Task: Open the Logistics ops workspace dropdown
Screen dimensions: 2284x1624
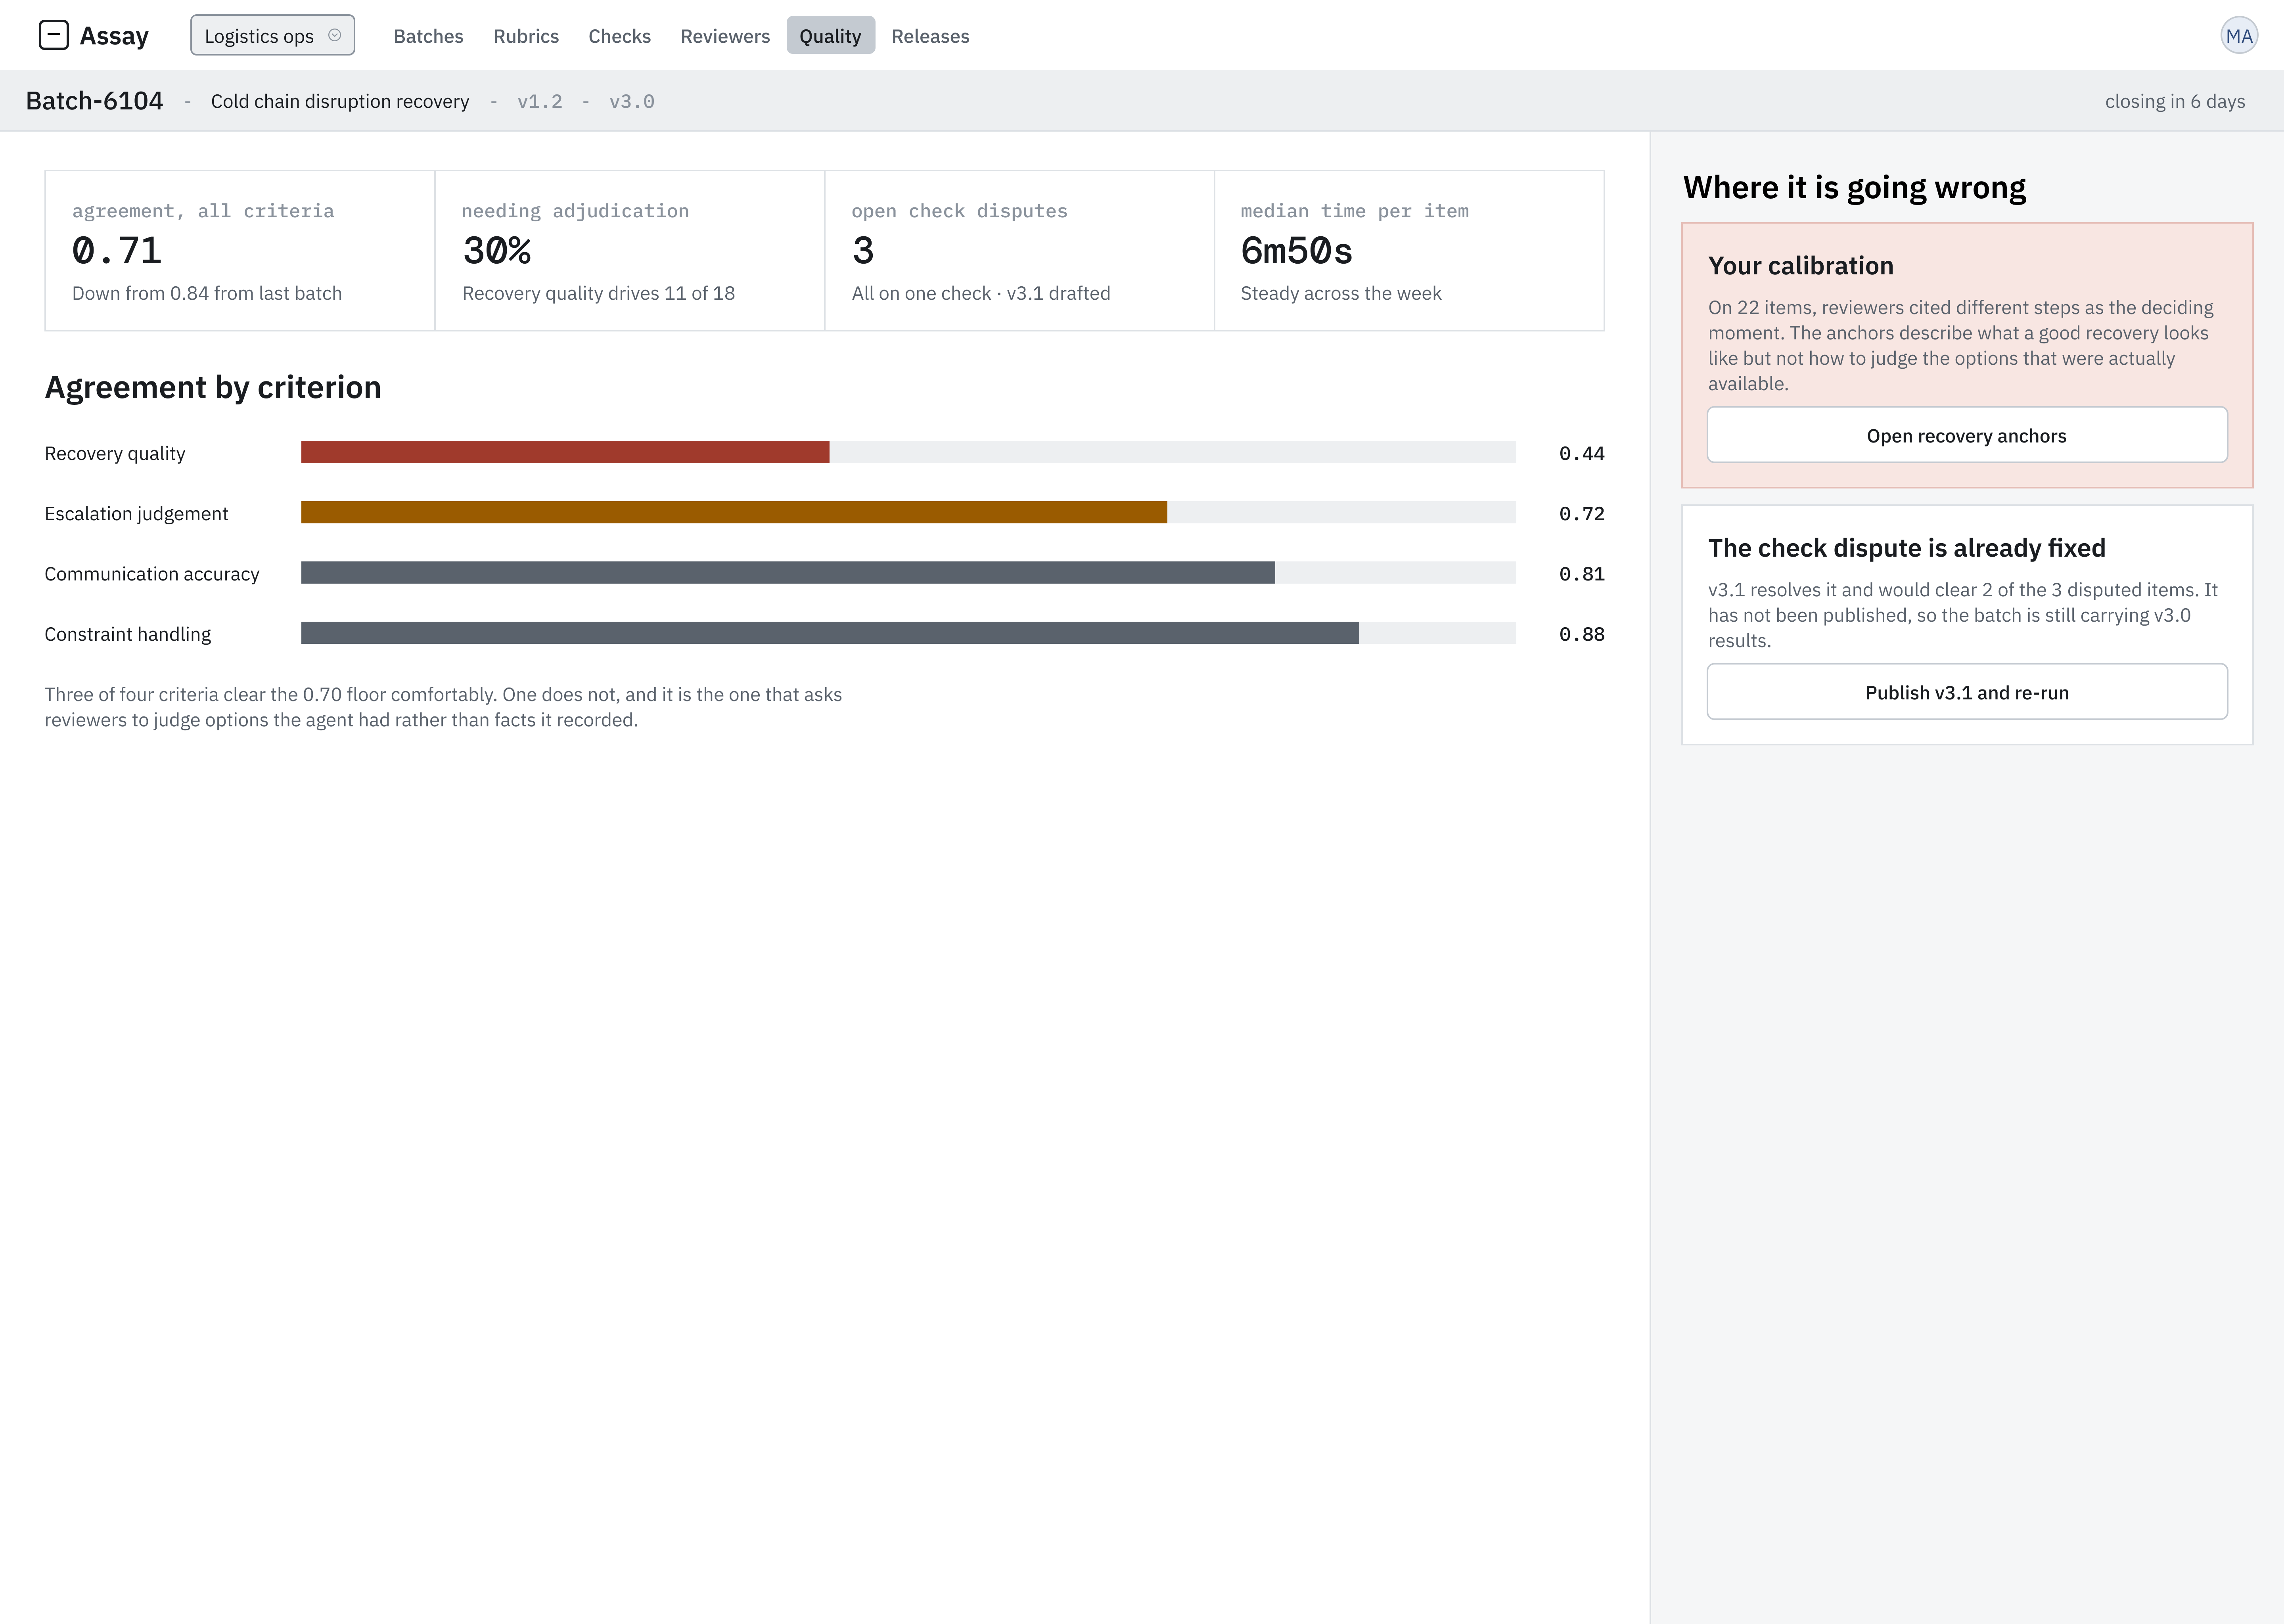Action: click(x=272, y=35)
